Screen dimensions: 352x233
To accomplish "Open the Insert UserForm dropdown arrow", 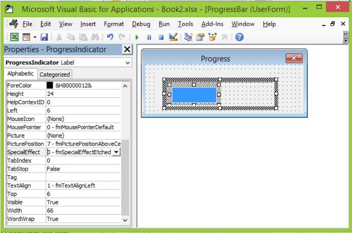I will point(35,37).
